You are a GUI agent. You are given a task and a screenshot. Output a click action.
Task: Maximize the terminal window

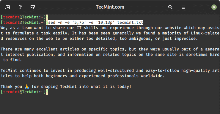(205, 7)
